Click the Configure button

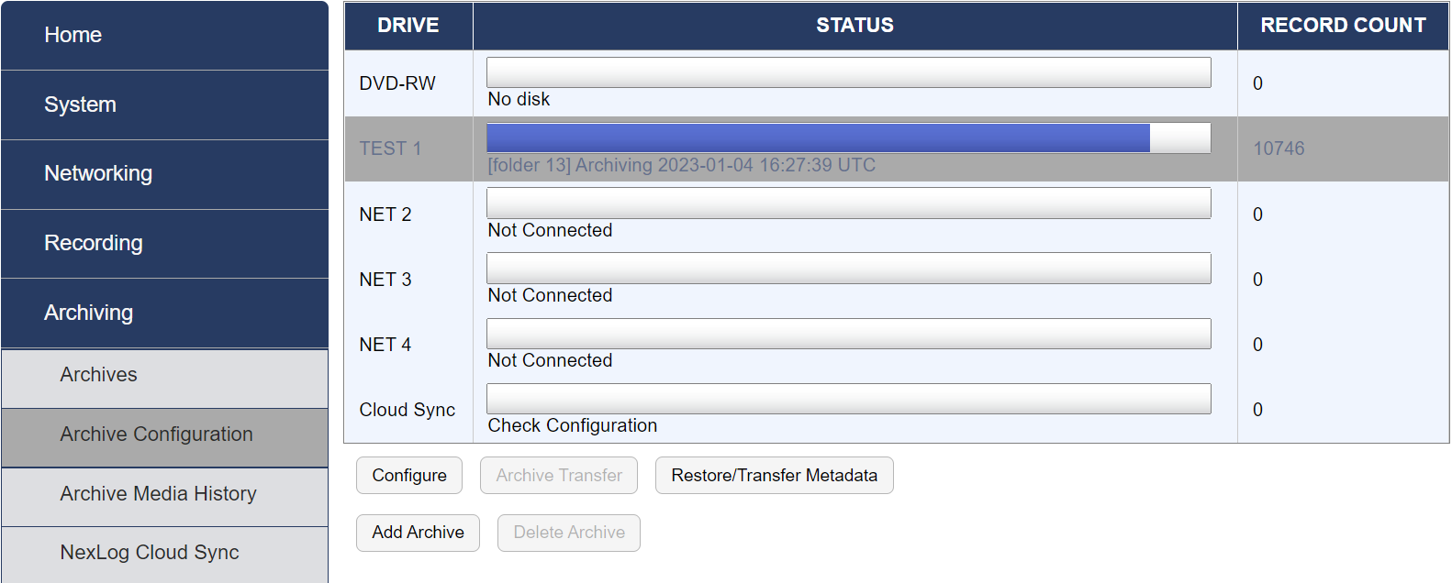tap(409, 475)
